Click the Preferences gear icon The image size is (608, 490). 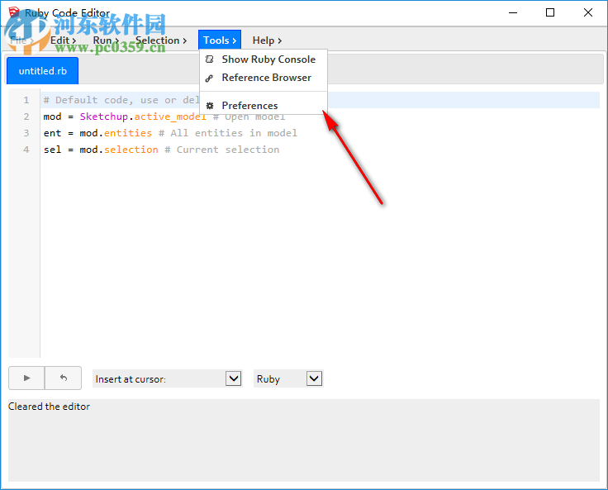coord(210,106)
